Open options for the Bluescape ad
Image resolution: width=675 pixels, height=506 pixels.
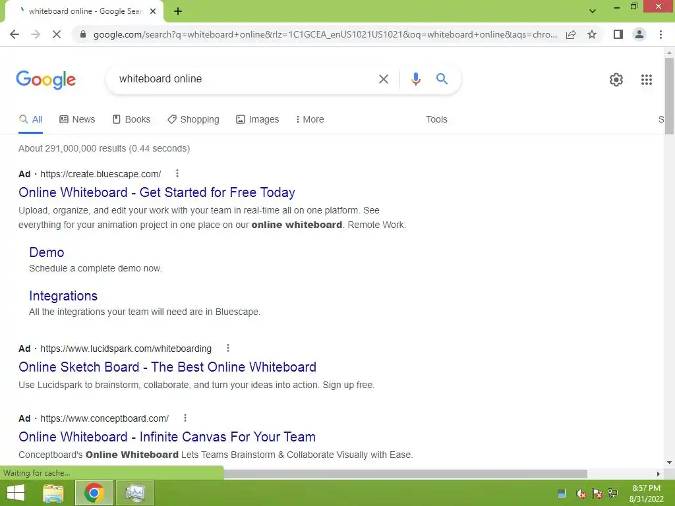177,173
